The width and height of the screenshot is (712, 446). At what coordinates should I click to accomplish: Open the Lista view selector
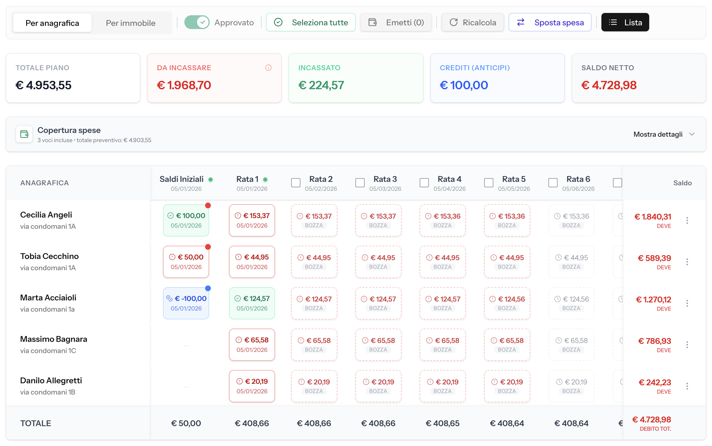click(x=625, y=22)
